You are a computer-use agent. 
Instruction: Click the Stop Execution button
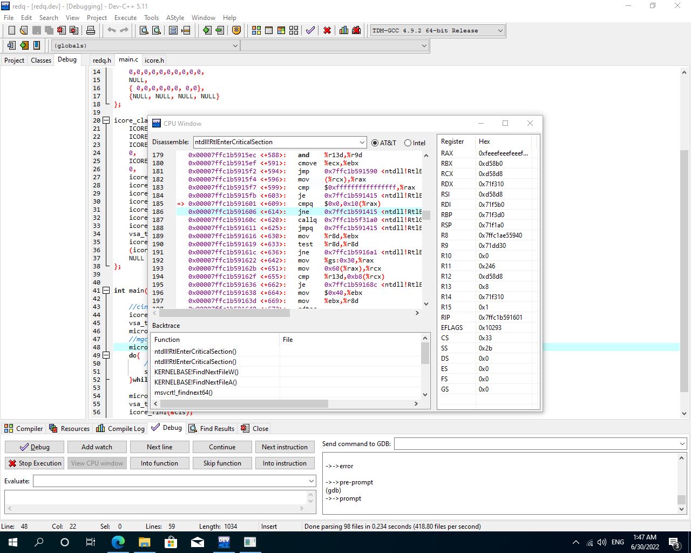click(x=35, y=463)
